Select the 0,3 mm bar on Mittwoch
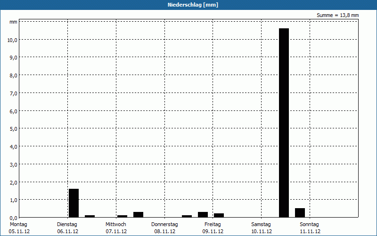Viewport: 377px width, 236px height. (138, 215)
